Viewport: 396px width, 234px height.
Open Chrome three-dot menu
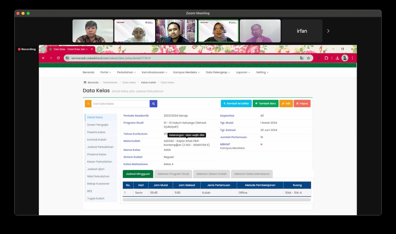(x=352, y=58)
